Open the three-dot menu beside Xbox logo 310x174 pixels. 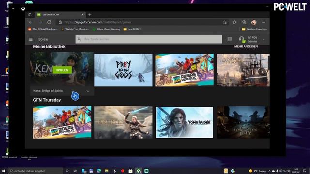(14, 9)
